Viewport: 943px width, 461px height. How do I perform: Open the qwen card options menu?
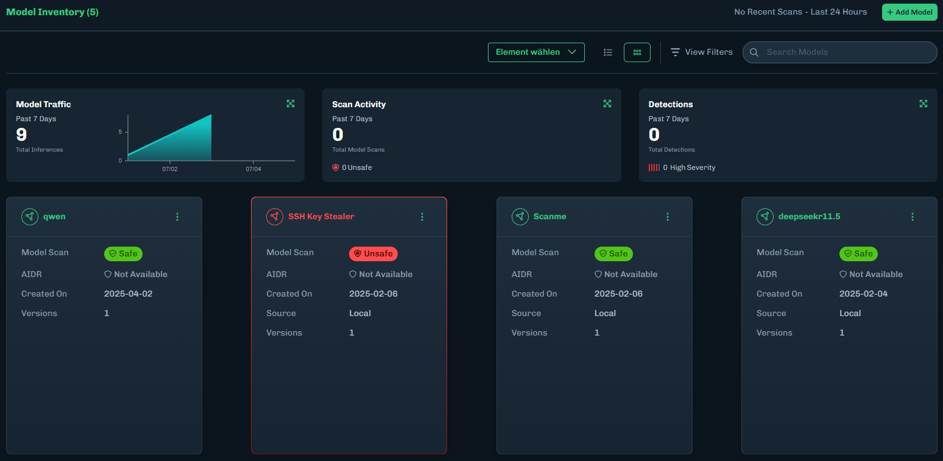point(177,217)
